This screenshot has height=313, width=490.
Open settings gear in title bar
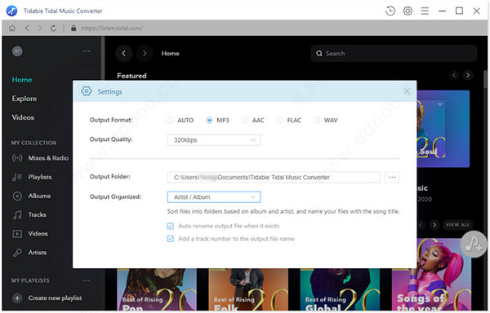tap(408, 11)
